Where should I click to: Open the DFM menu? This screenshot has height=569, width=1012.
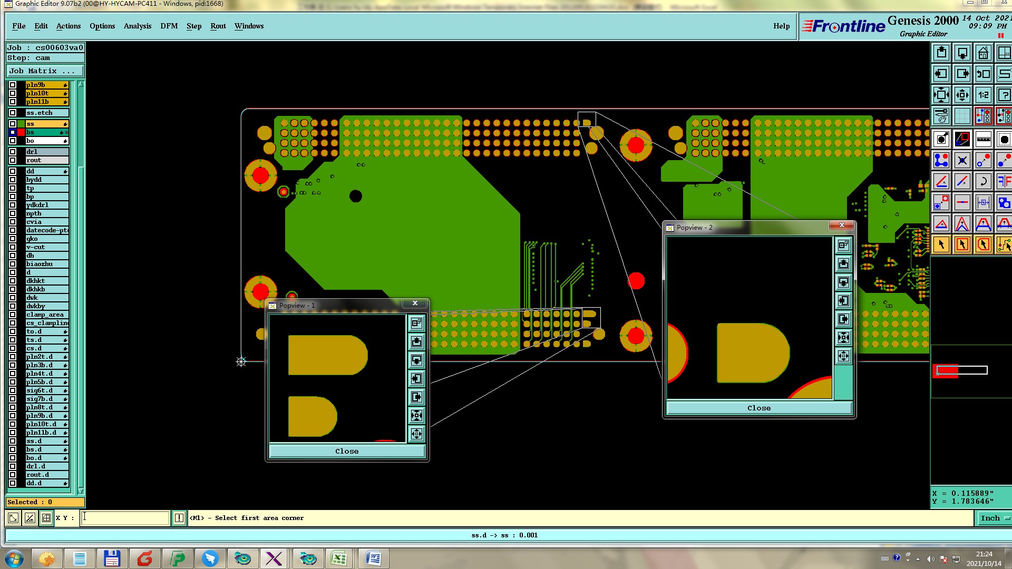[169, 26]
